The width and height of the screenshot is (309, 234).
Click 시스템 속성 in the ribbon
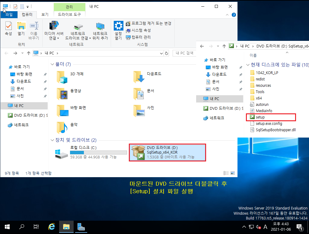tap(138, 31)
